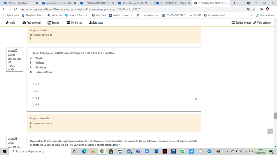Expand the Este curso menu
Image resolution: width=277 pixels, height=155 pixels.
point(96,23)
